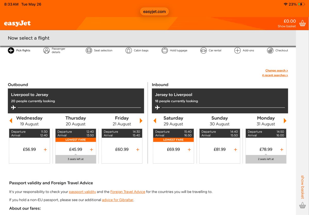Image resolution: width=309 pixels, height=215 pixels.
Task: Select the Passenger details step icon
Action: (46, 50)
